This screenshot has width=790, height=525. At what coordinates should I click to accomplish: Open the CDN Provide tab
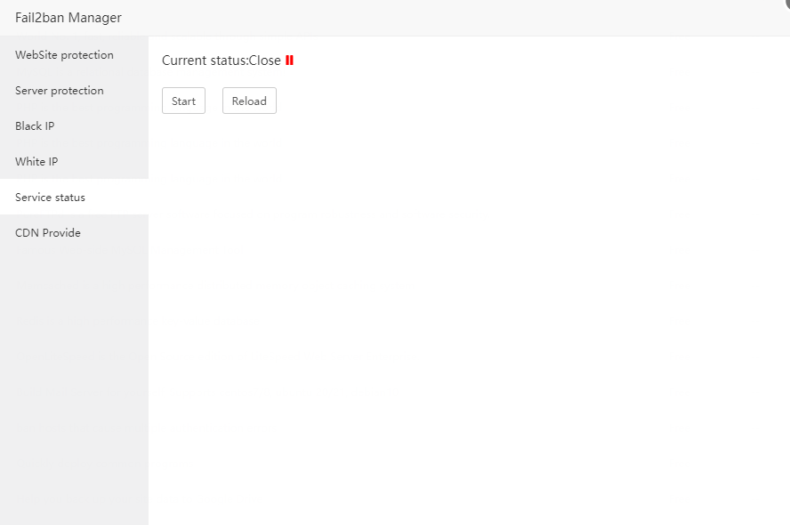74,233
